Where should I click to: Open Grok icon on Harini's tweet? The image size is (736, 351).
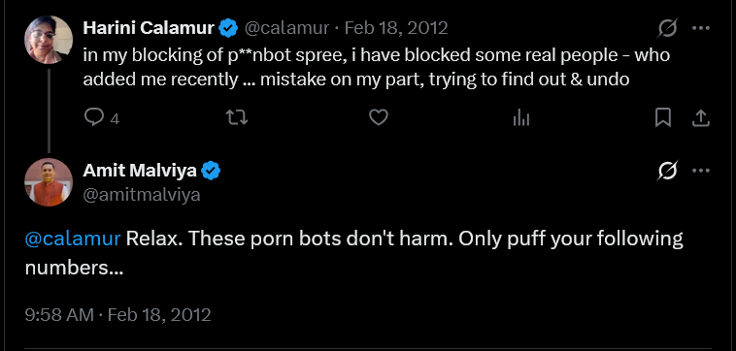point(667,28)
